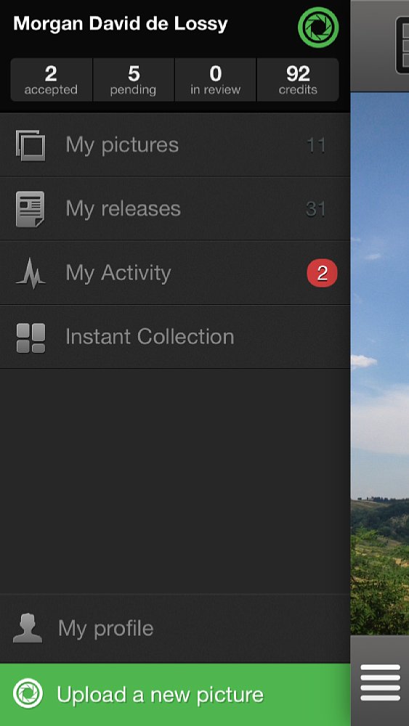Image resolution: width=409 pixels, height=726 pixels.
Task: Tap the green aperture logo icon
Action: coord(318,28)
